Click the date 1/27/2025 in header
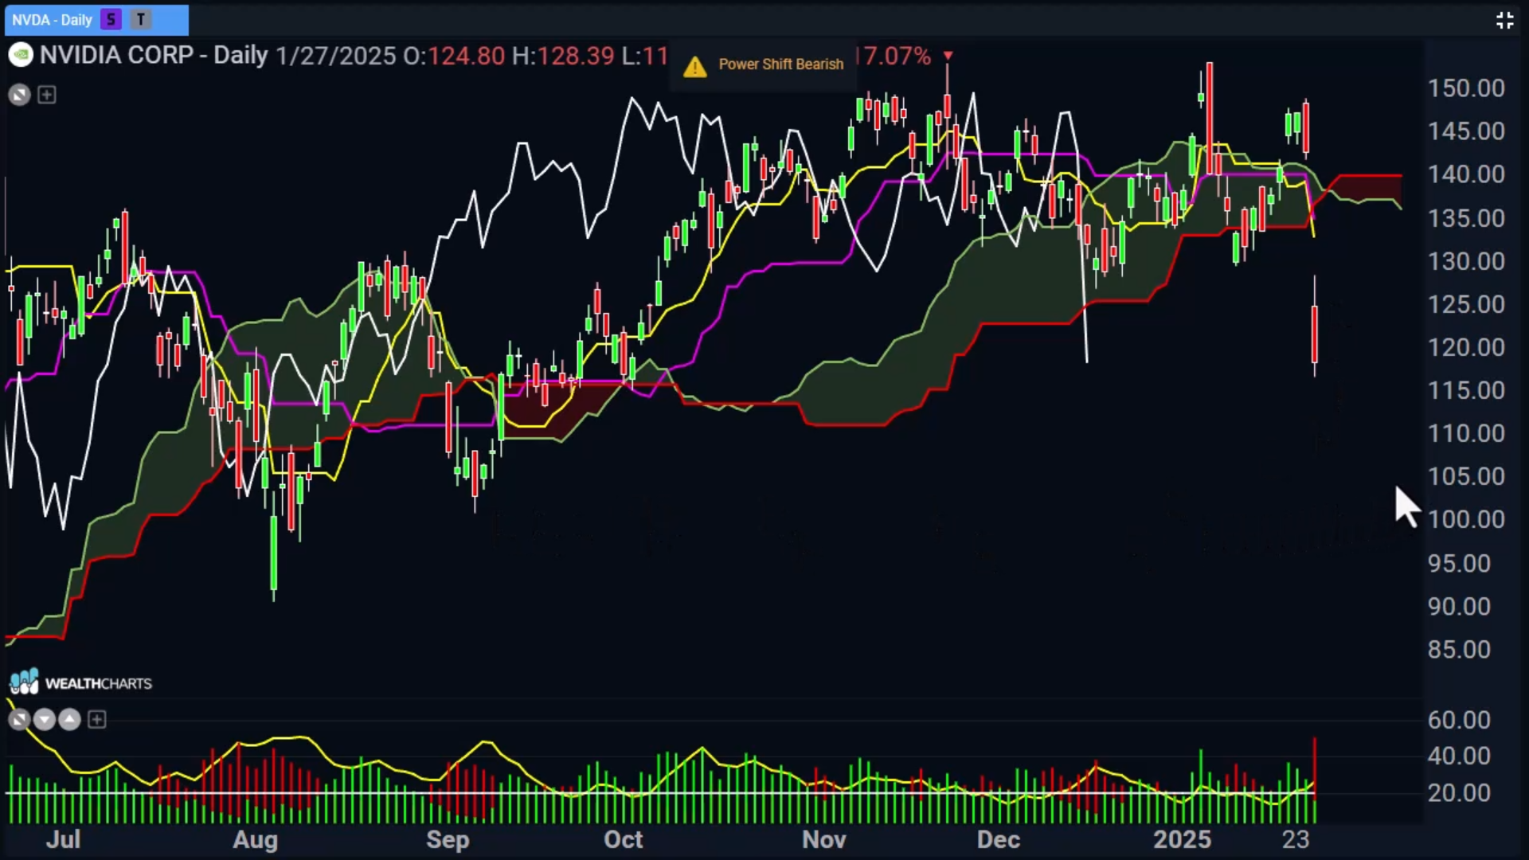The image size is (1529, 860). click(335, 56)
